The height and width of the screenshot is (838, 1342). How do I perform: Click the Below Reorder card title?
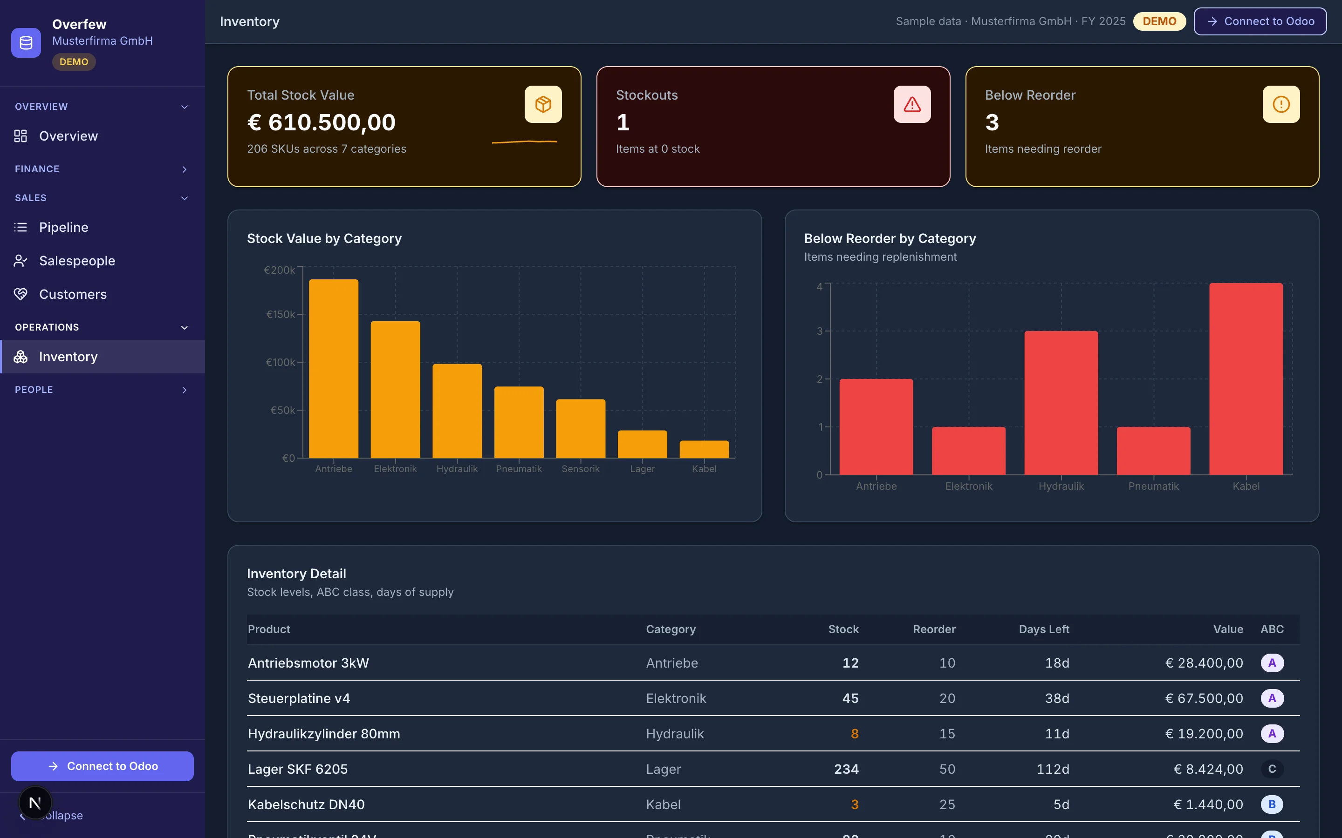(x=1030, y=95)
